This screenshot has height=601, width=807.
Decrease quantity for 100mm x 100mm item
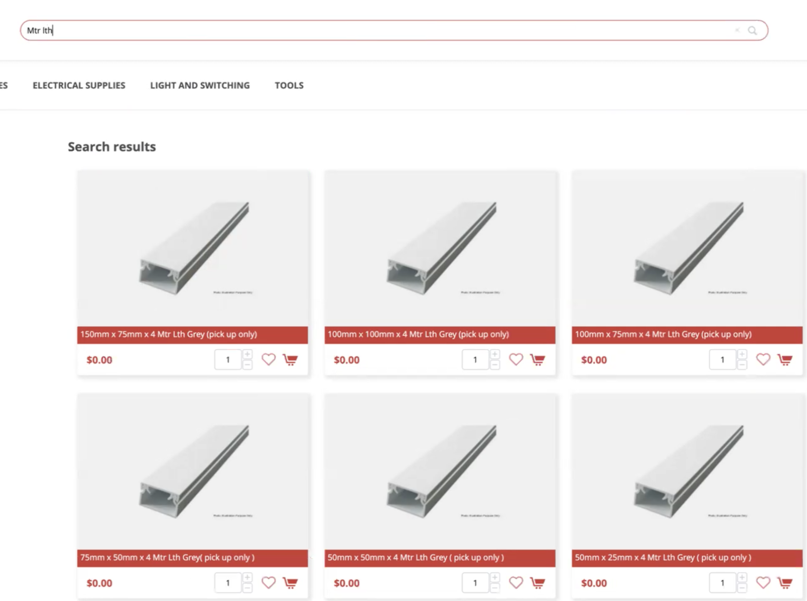click(495, 364)
